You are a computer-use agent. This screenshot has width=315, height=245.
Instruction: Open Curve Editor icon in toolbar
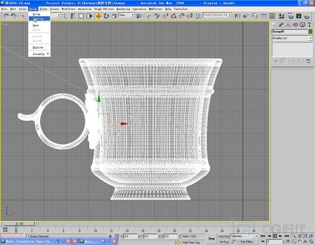point(264,16)
